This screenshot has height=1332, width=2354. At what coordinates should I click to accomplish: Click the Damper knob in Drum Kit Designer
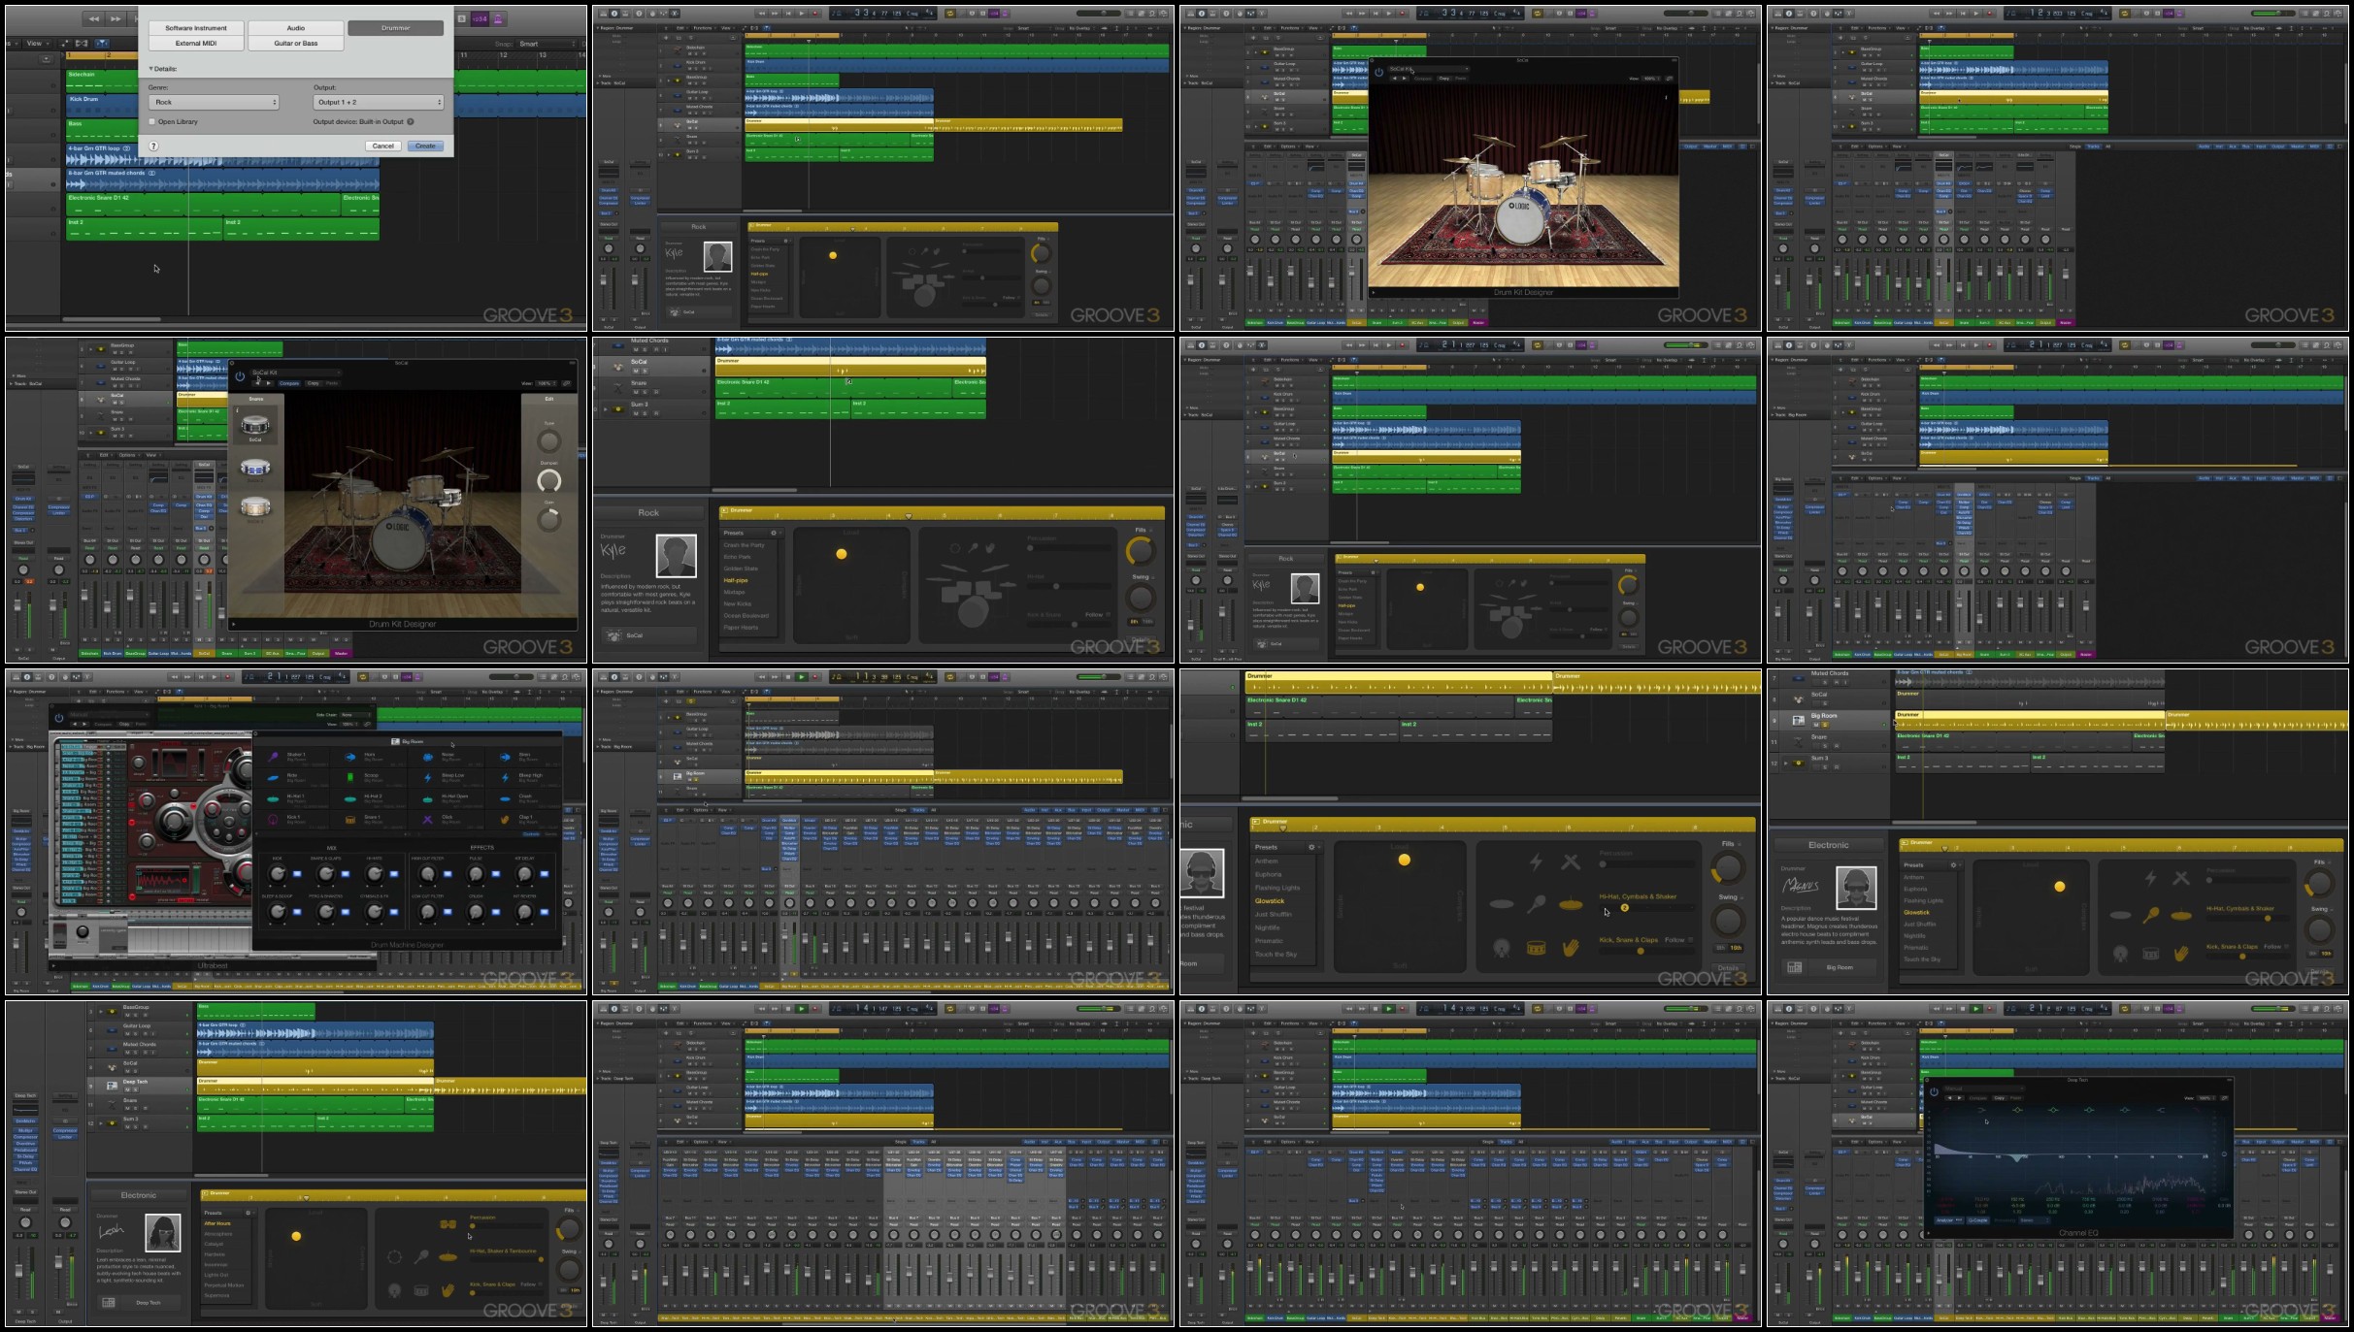(549, 480)
